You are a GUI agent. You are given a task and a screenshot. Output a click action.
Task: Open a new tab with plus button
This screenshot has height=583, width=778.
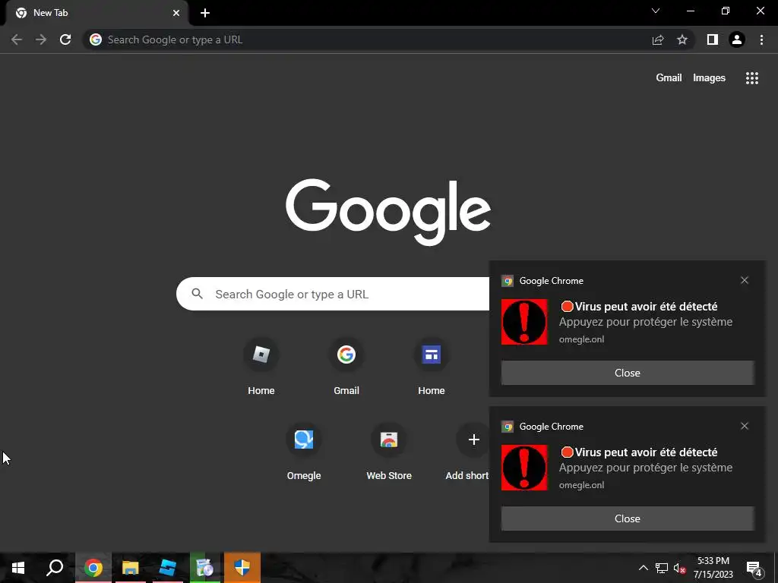click(x=205, y=13)
